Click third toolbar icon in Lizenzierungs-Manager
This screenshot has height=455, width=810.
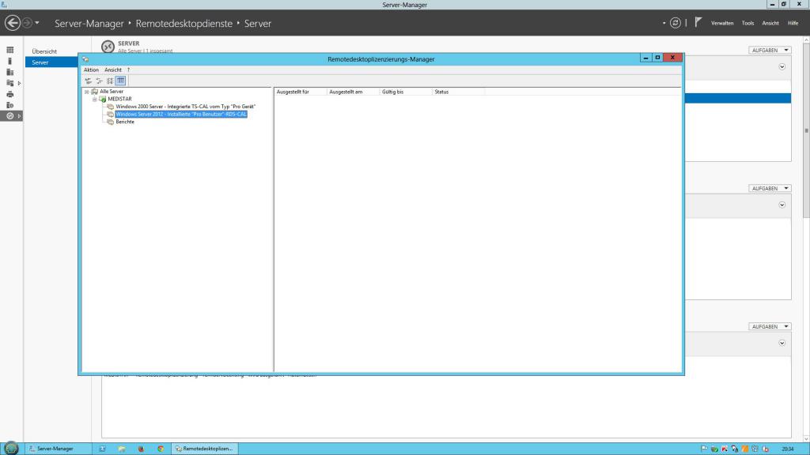click(110, 81)
